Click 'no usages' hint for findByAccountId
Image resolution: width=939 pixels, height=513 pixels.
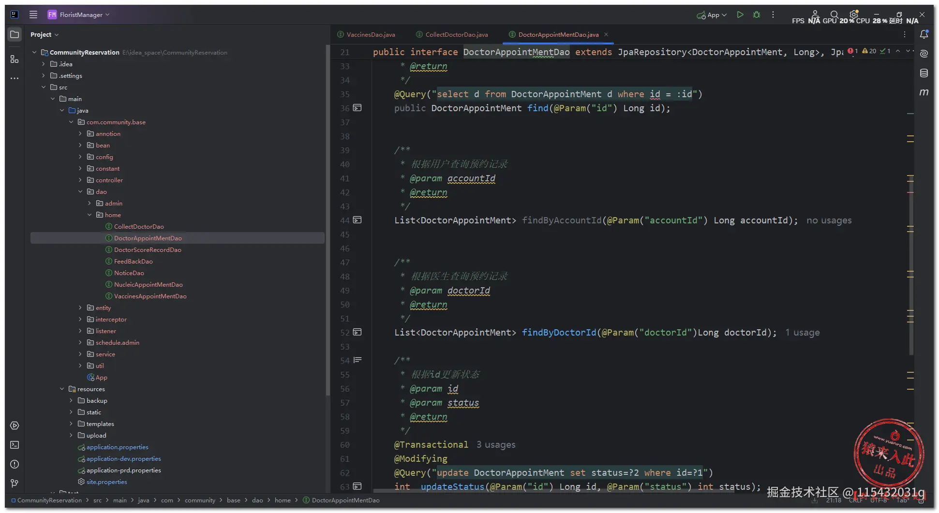[829, 220]
